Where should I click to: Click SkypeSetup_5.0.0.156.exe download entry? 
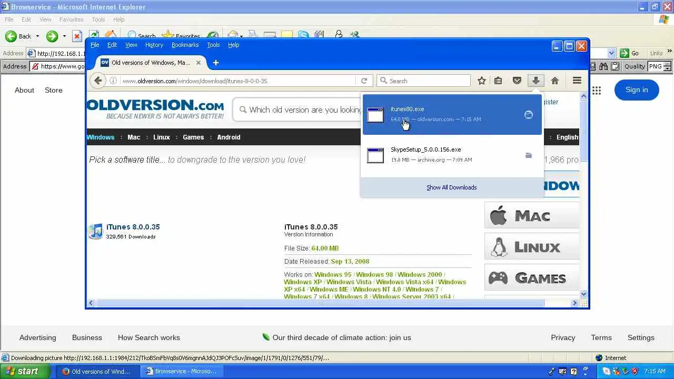click(x=452, y=155)
